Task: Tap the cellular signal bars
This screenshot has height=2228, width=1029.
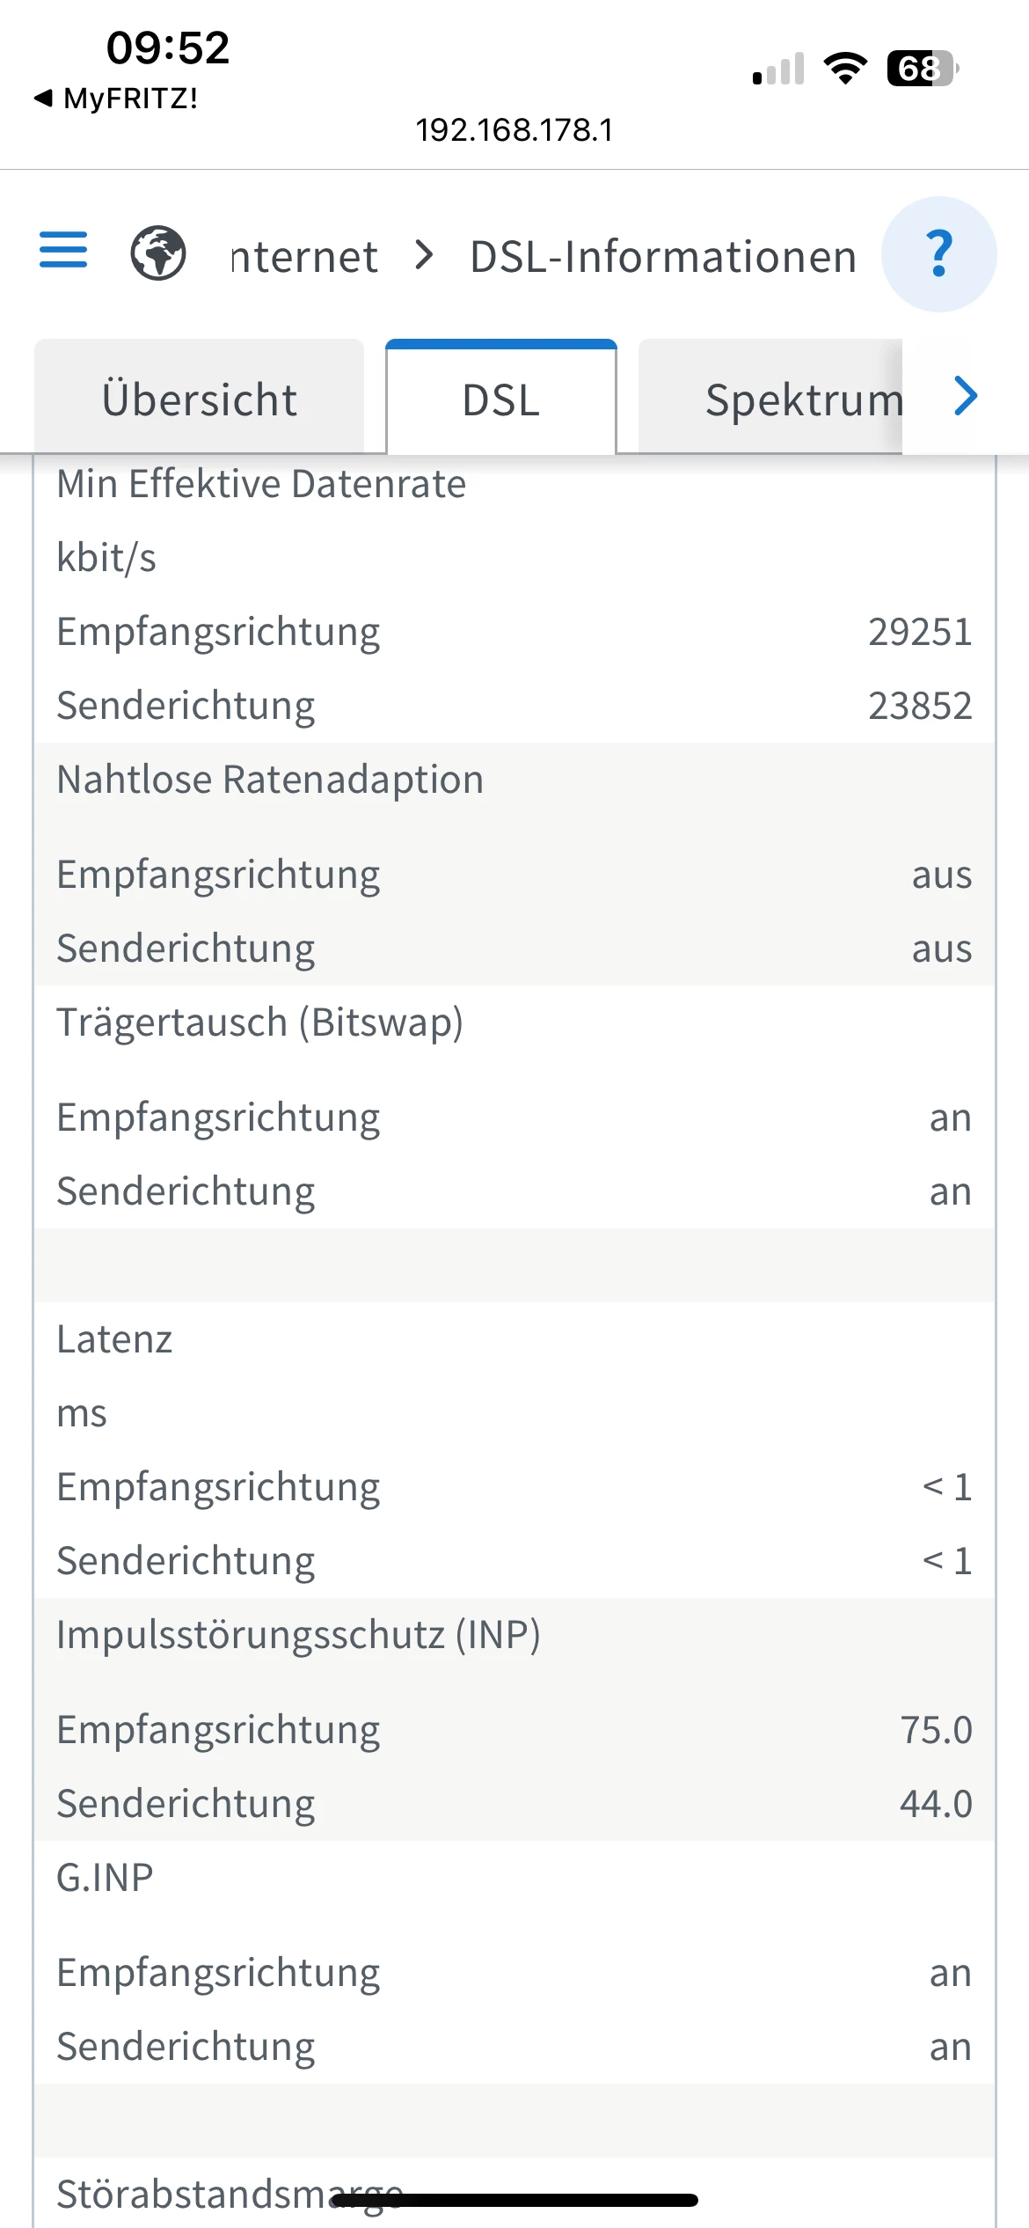Action: pyautogui.click(x=778, y=70)
